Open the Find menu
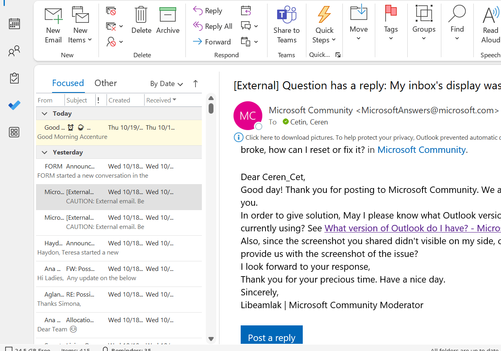The height and width of the screenshot is (351, 501). (x=457, y=23)
